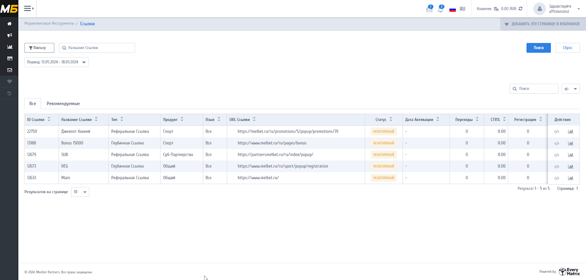
Task: Sort by Переходы column
Action: 477,120
